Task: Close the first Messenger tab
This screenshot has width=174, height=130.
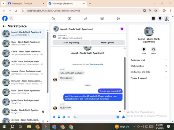Action: coord(43,3)
